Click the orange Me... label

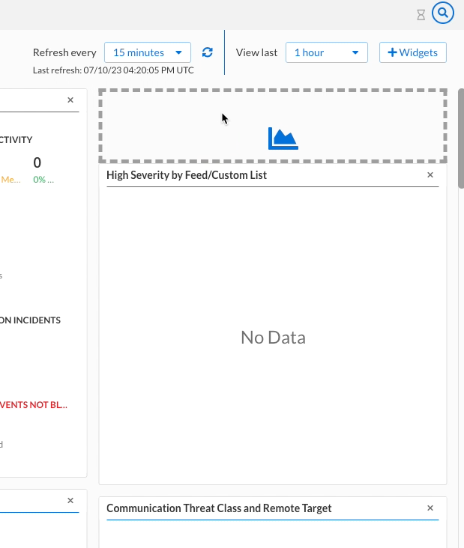(x=11, y=180)
